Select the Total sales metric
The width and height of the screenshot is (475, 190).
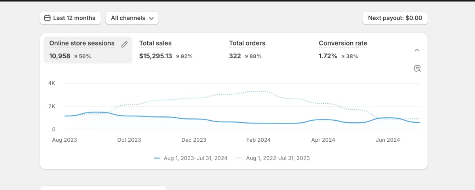(156, 43)
